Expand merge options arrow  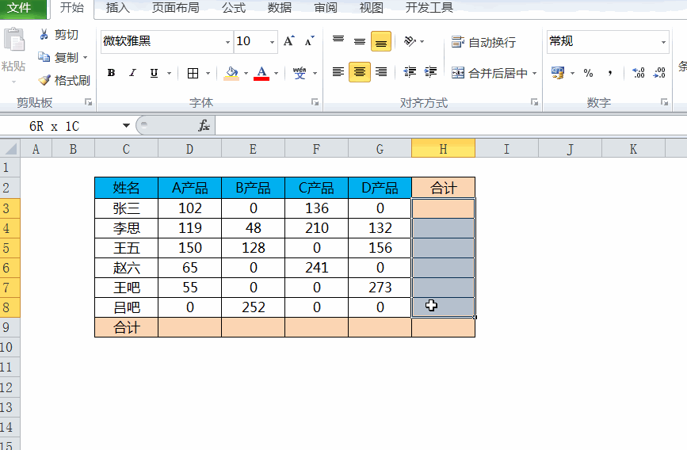click(535, 73)
